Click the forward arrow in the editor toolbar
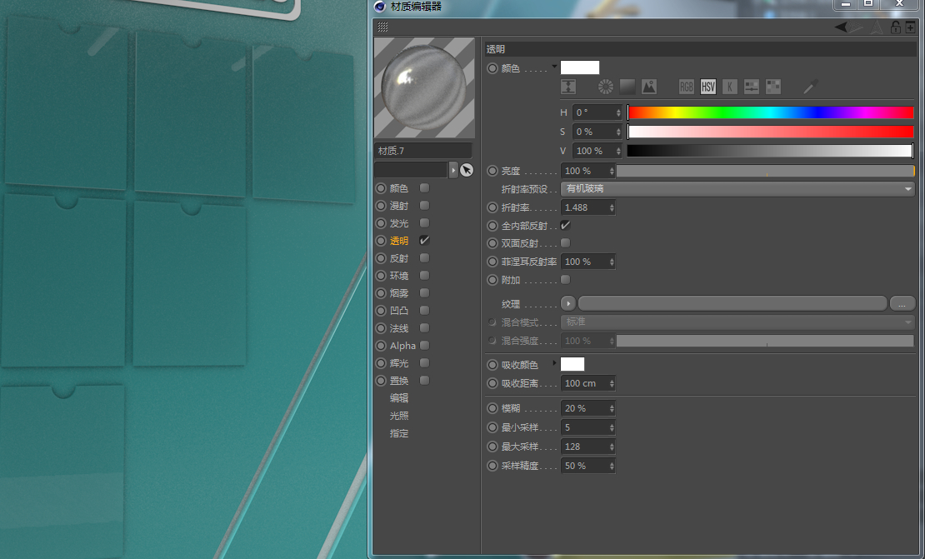Screen dimensions: 925x559 click(x=856, y=27)
